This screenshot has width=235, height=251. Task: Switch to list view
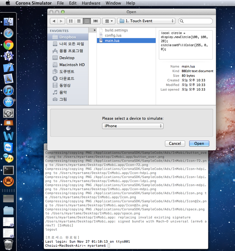point(79,21)
